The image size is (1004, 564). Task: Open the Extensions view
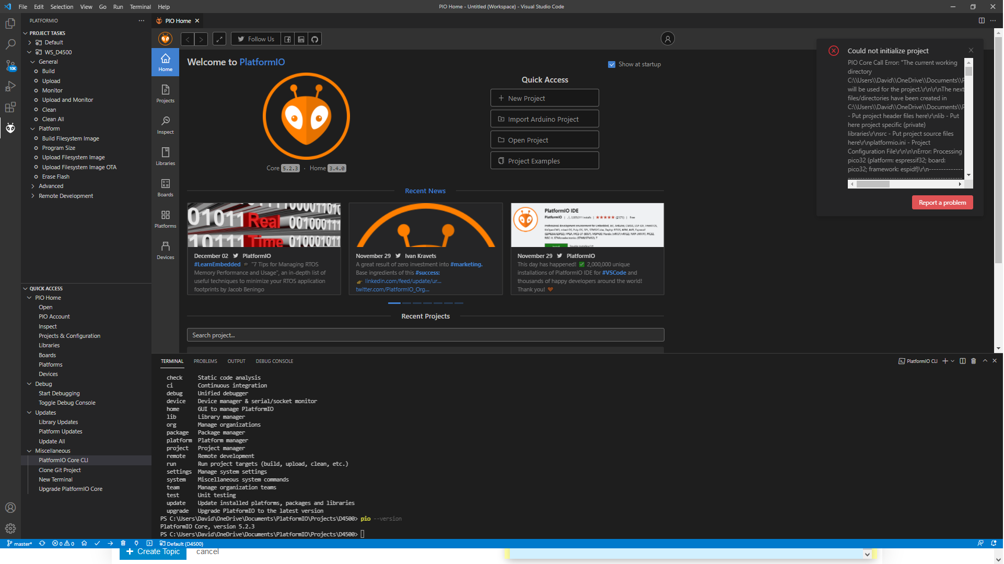[x=10, y=107]
